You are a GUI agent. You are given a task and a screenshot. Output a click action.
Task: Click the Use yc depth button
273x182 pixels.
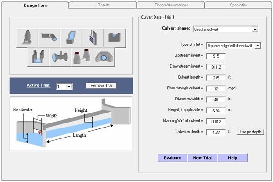[250, 132]
